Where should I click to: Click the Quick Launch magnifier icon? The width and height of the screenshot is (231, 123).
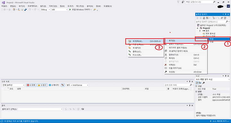(x=214, y=2)
